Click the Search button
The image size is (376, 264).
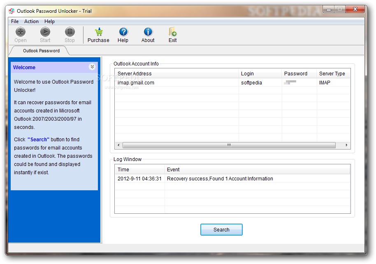(221, 230)
